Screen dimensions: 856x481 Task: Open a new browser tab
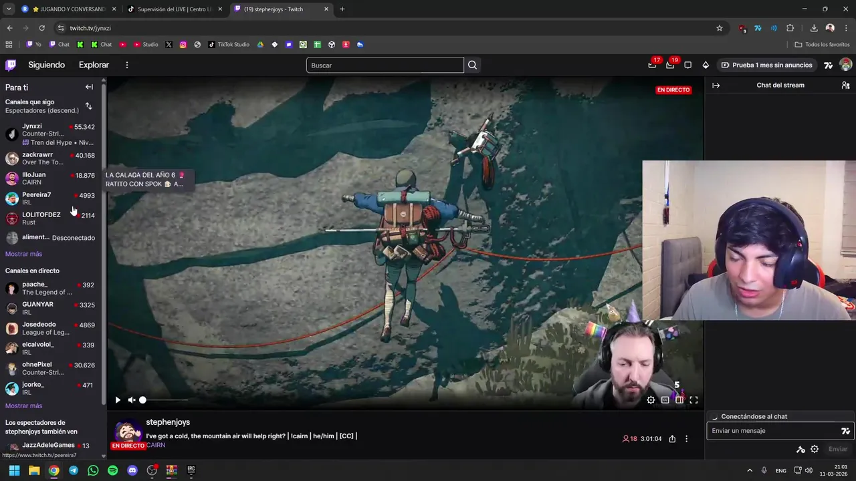pos(342,9)
